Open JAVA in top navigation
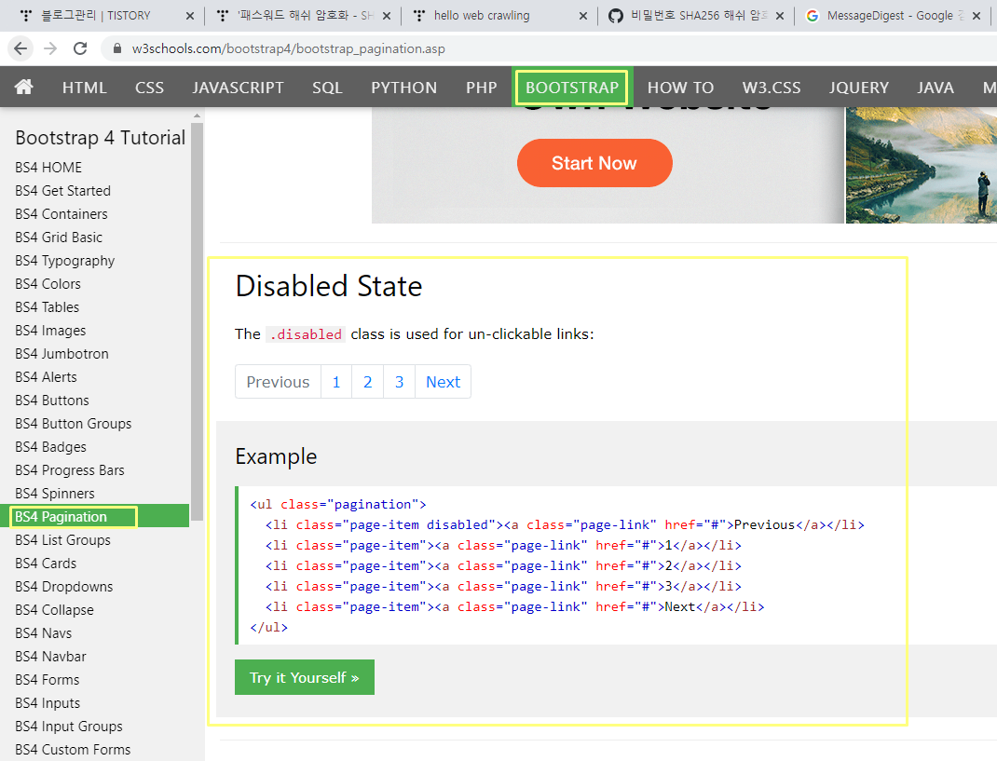The height and width of the screenshot is (761, 997). [936, 88]
